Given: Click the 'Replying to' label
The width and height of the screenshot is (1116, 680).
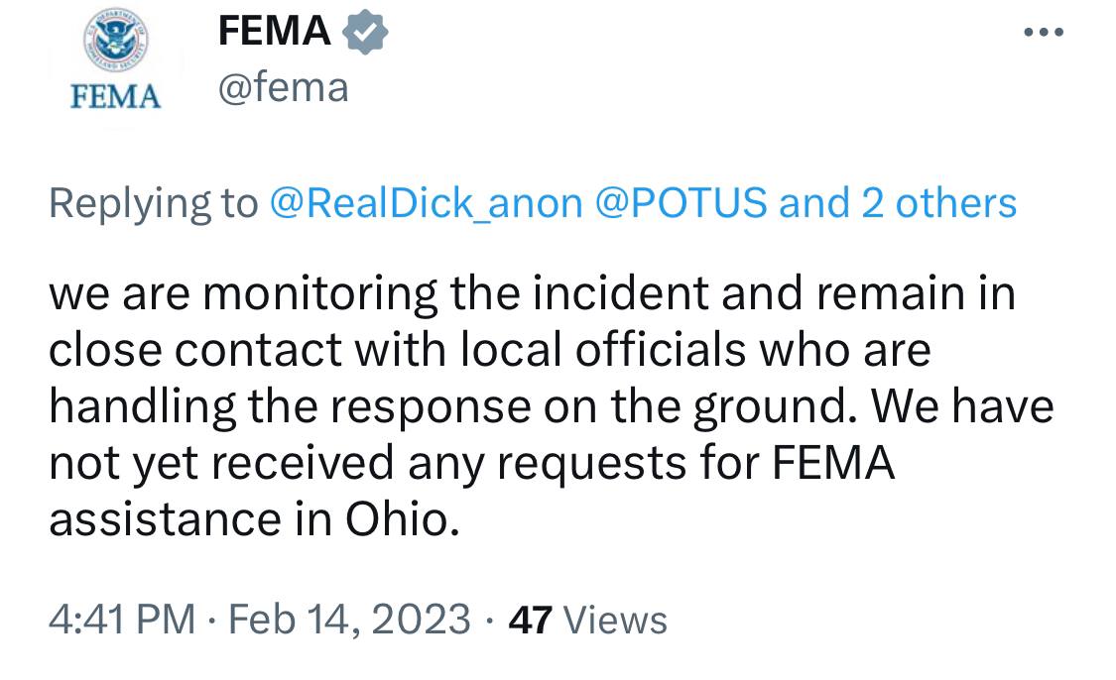Looking at the screenshot, I should click(x=153, y=203).
